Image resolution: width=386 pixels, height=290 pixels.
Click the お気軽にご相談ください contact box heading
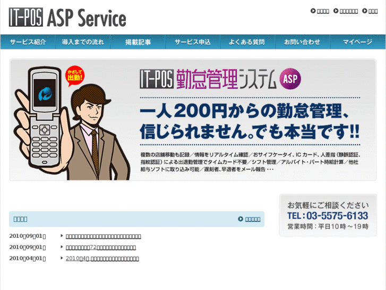328,205
